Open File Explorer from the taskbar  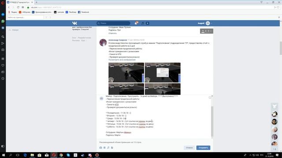pos(32,155)
